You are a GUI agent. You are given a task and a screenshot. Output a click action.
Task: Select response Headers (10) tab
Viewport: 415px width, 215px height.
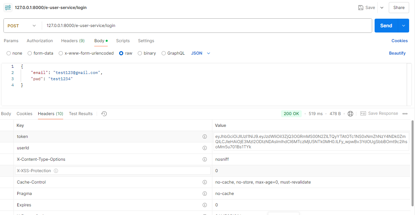point(50,114)
